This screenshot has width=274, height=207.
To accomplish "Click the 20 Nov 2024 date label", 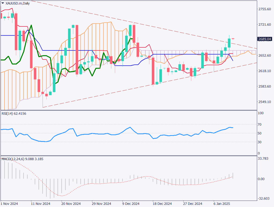I will pyautogui.click(x=71, y=203).
